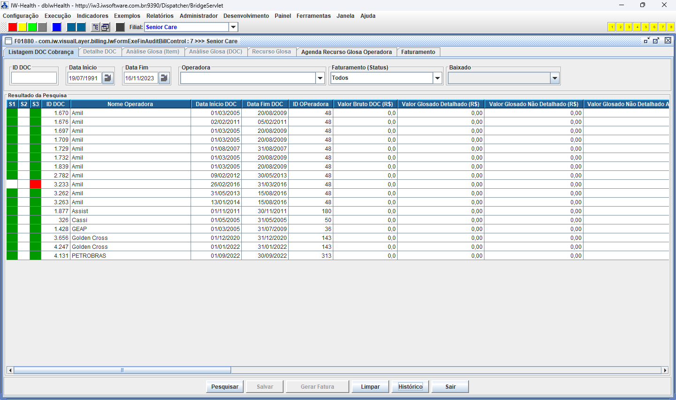Open the Painel menu
The width and height of the screenshot is (676, 400).
click(283, 16)
